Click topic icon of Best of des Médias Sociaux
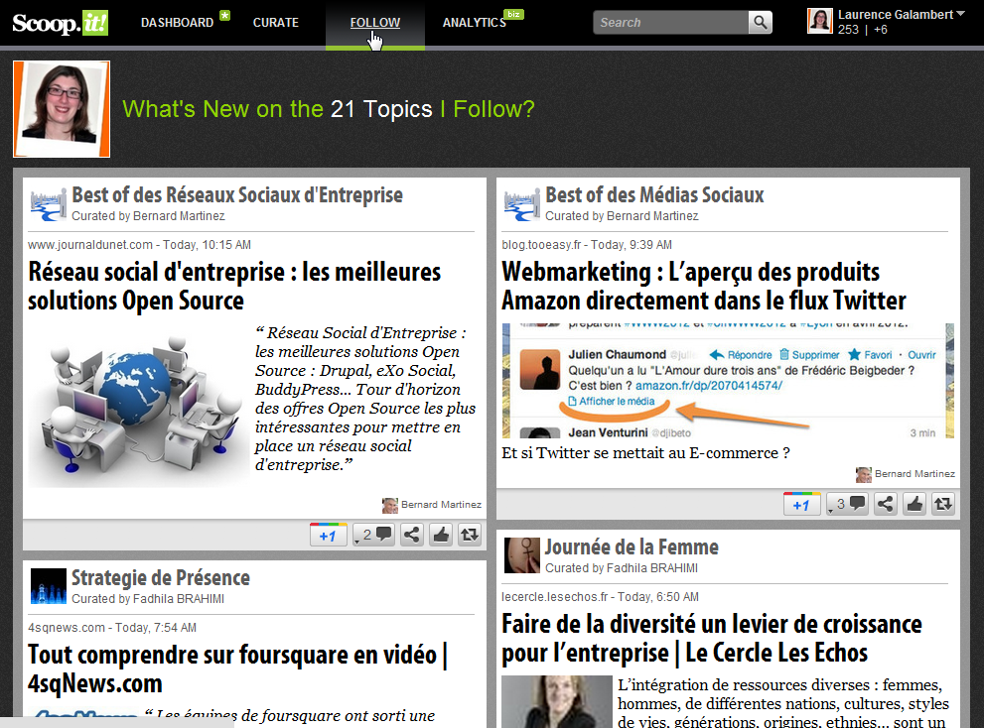984x728 pixels. pyautogui.click(x=521, y=204)
